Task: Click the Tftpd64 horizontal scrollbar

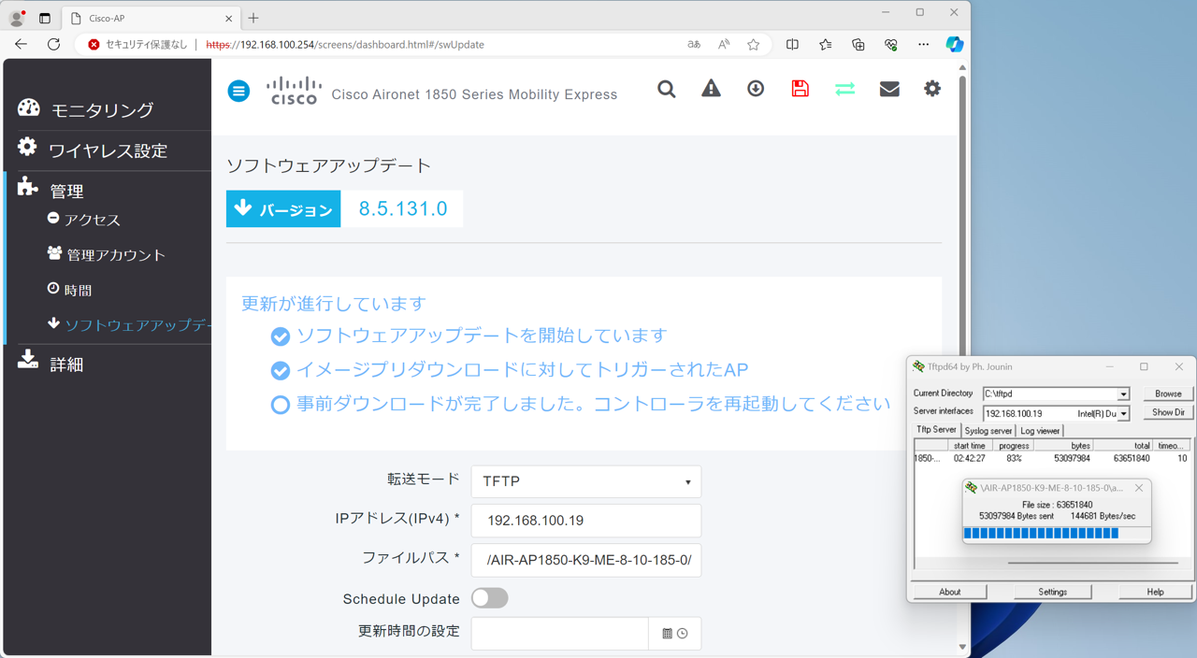Action: pyautogui.click(x=1092, y=564)
